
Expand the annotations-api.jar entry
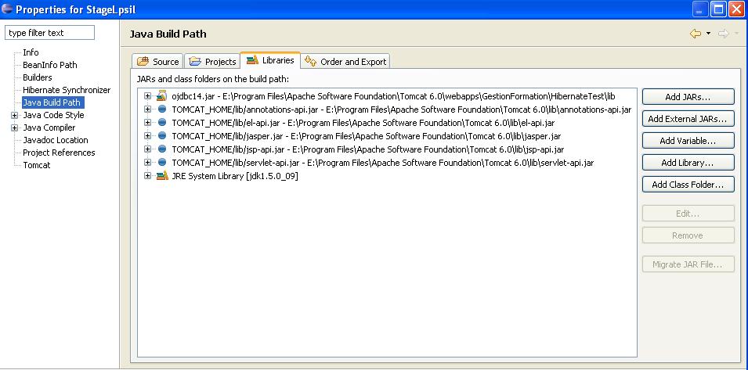[147, 109]
